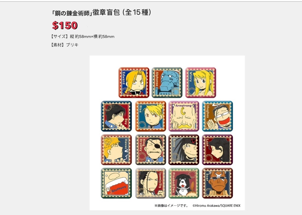The height and width of the screenshot is (215, 302).
Task: Select the Pinako & Den dog badge
Action: click(x=184, y=183)
